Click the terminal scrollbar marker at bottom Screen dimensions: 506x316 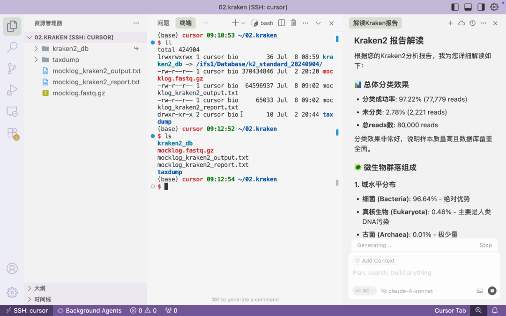[x=337, y=183]
